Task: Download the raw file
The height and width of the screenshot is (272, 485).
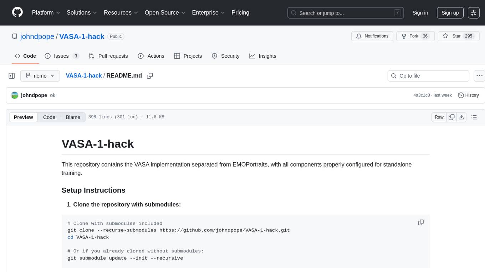Action: point(461,117)
